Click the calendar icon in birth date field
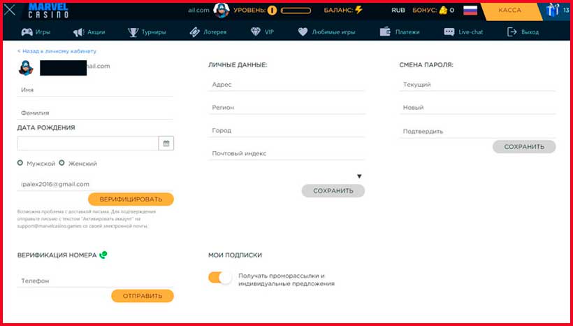The height and width of the screenshot is (326, 573). coord(166,143)
